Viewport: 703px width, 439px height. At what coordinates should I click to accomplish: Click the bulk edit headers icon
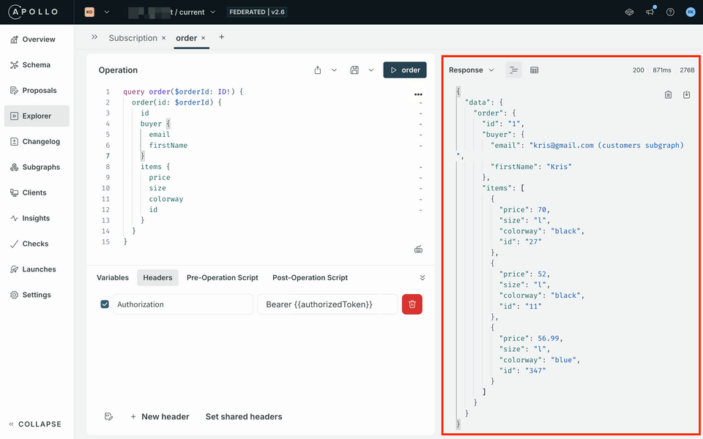[x=108, y=416]
